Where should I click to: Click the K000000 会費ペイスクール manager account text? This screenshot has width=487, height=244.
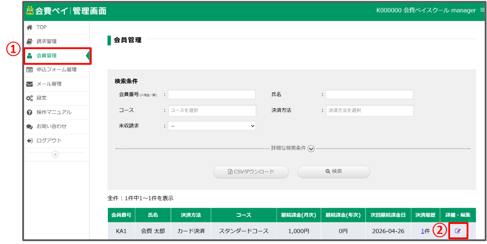[x=426, y=10]
